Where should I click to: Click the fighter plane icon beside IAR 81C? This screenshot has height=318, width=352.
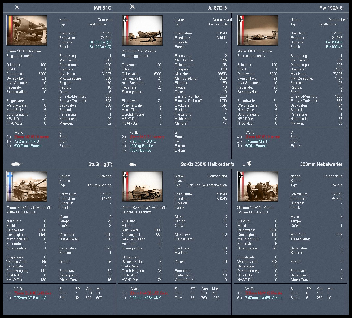[x=17, y=7]
